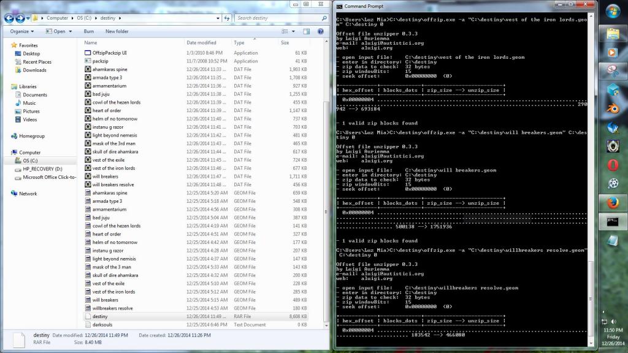The width and height of the screenshot is (628, 353).
Task: Sort files by the Type column
Action: (x=255, y=42)
